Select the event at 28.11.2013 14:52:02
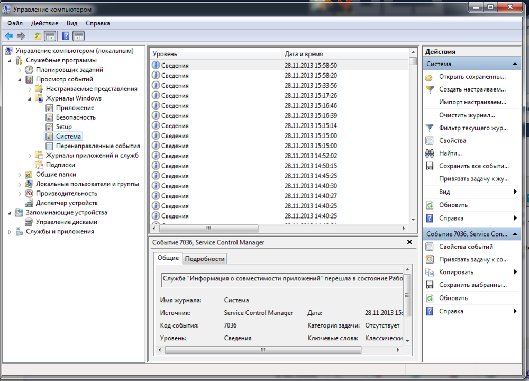This screenshot has height=381, width=529. coord(279,156)
